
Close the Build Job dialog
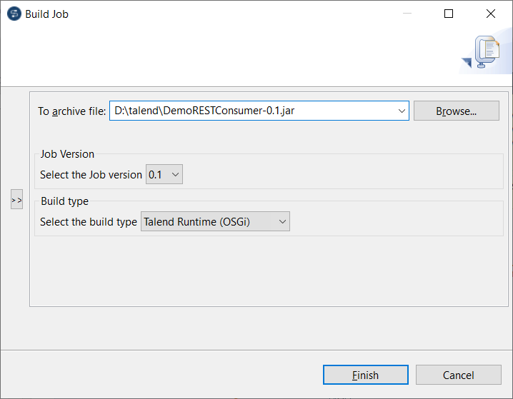pyautogui.click(x=491, y=14)
